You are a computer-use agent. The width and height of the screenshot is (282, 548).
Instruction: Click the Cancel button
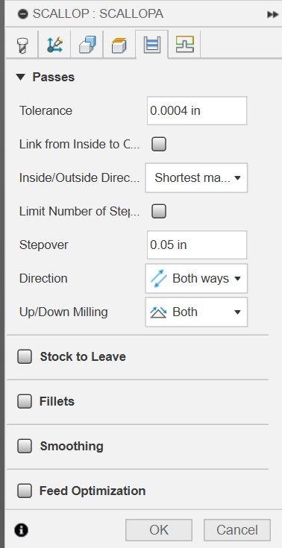click(x=237, y=530)
